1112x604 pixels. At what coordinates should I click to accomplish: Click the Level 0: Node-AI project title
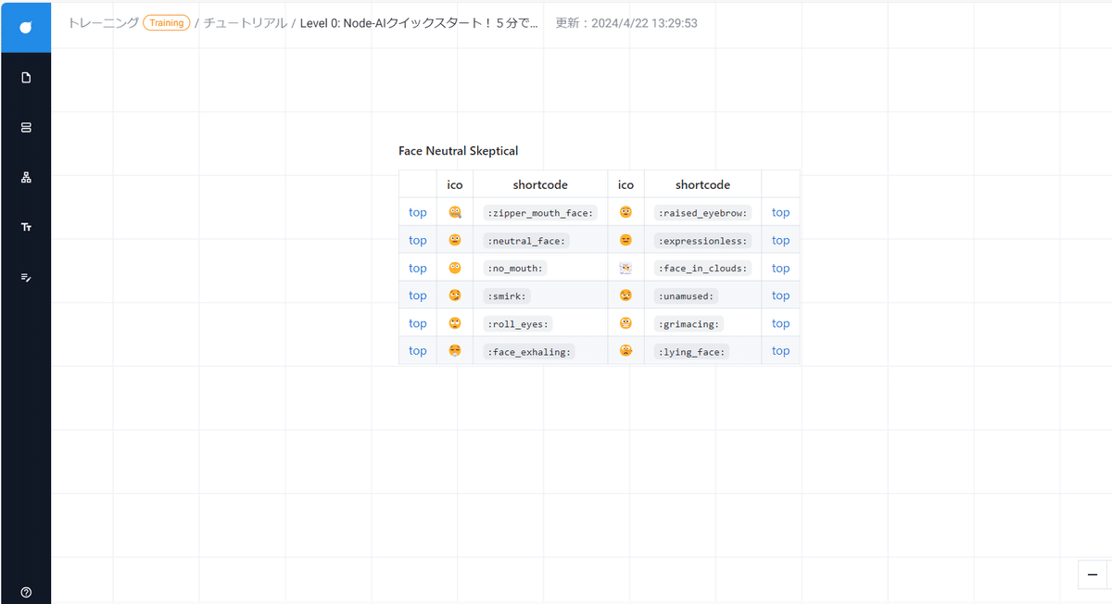419,23
